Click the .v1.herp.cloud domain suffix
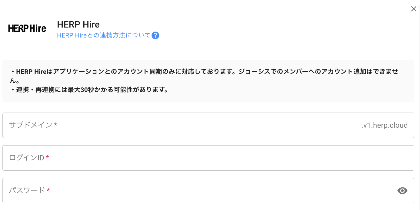 [x=384, y=125]
